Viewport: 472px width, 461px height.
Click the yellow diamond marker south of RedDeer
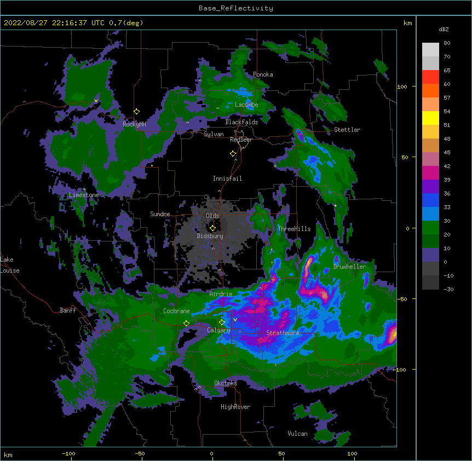tap(233, 154)
